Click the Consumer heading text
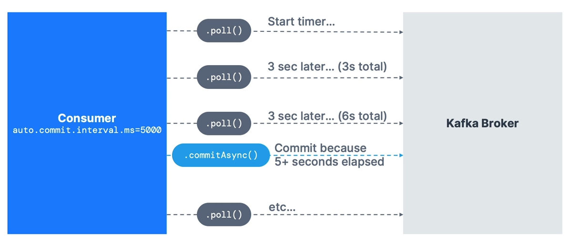This screenshot has height=243, width=572. [87, 118]
